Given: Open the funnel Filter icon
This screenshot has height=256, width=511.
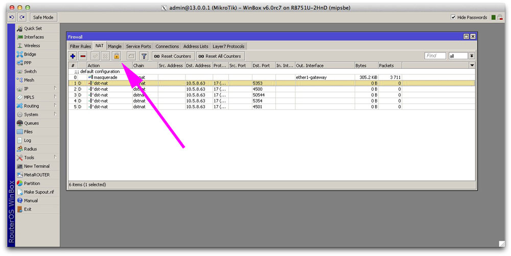Looking at the screenshot, I should tap(144, 56).
